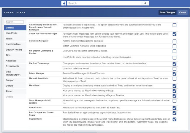Uncheck absolute date/time timestamps option
The height and width of the screenshot is (133, 190).
click(174, 64)
